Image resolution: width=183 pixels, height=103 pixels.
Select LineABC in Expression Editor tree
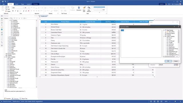(x=170, y=43)
